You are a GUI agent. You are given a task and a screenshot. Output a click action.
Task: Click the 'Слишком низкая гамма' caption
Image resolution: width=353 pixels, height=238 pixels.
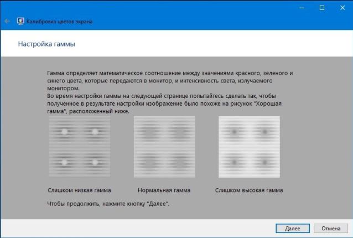79,190
